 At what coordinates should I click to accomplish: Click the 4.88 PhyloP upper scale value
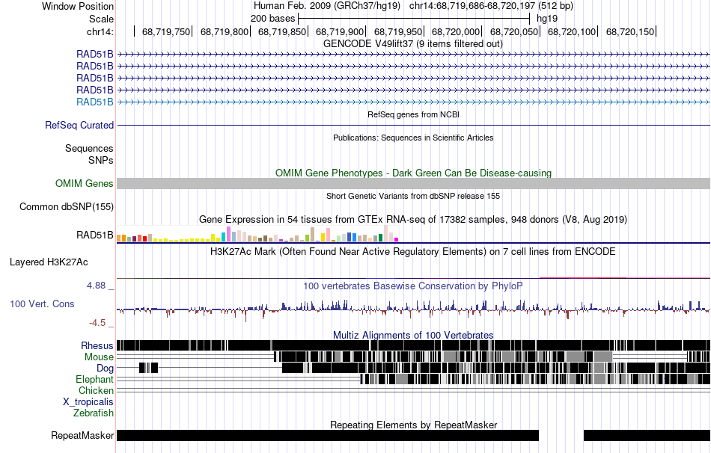(96, 286)
